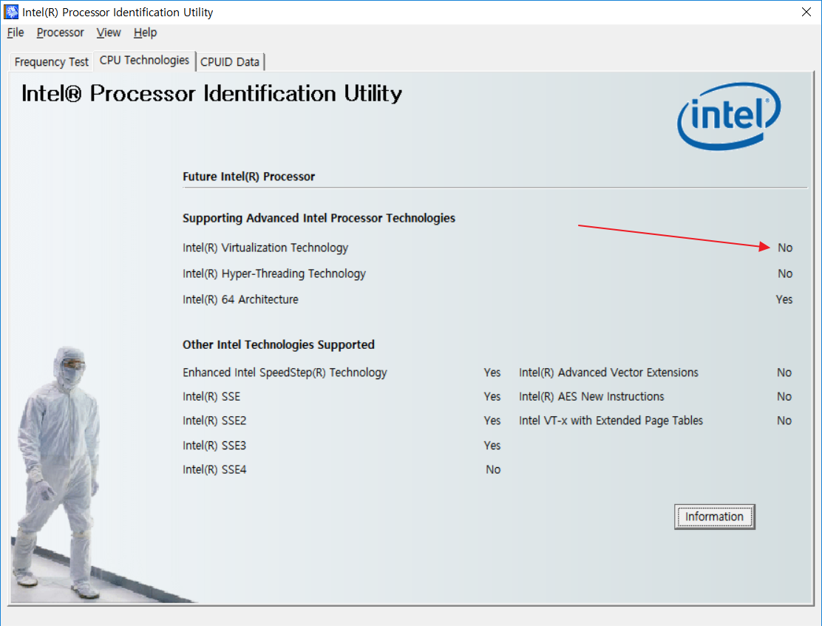Select 'Intel(R) 64 Architecture' label
Image resolution: width=822 pixels, height=626 pixels.
pos(240,299)
